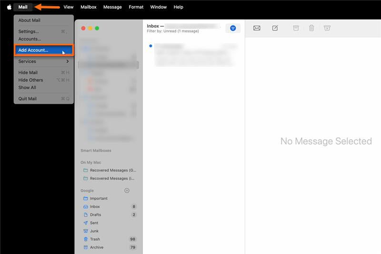Select the Google Archive mailbox
381x254 pixels.
96,247
